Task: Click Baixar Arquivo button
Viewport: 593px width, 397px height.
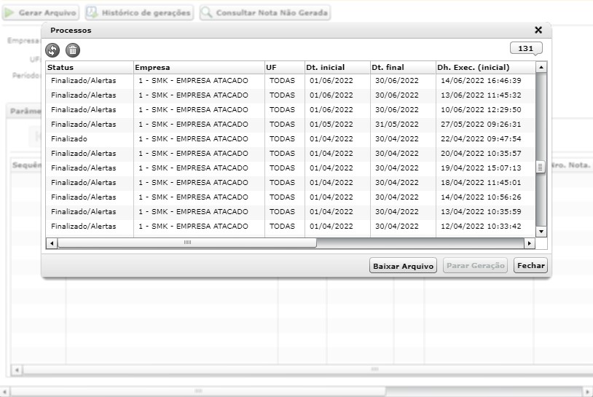Action: point(403,265)
